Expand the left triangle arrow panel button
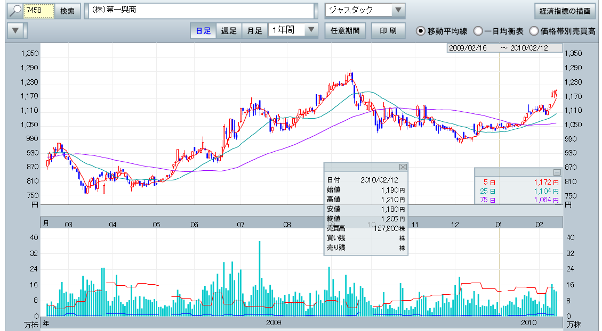This screenshot has height=331, width=602. 17,30
